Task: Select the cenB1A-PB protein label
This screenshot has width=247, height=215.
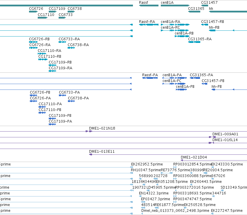Action: 185,87
